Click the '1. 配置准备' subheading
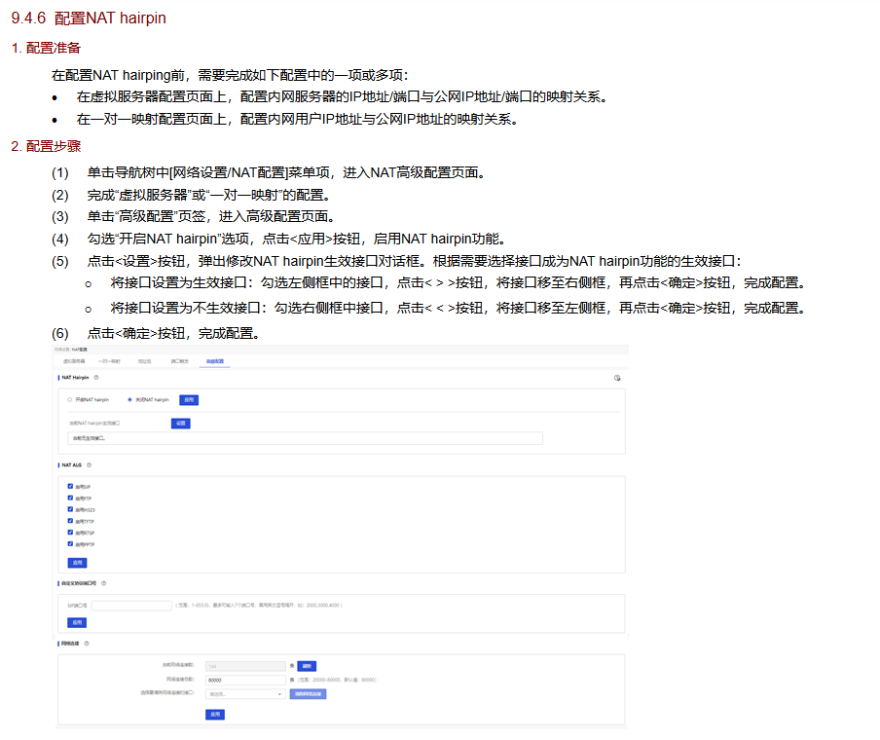880x740 pixels. click(46, 49)
